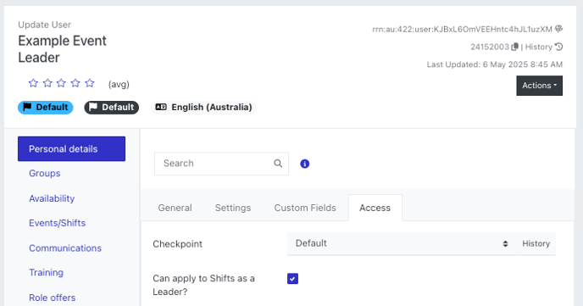Click the fingerprint icon beside the RRN

[558, 29]
